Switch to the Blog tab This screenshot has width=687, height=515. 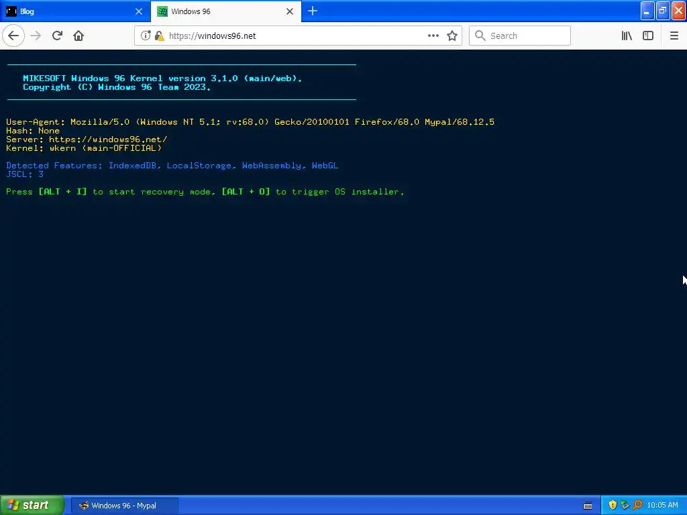75,11
